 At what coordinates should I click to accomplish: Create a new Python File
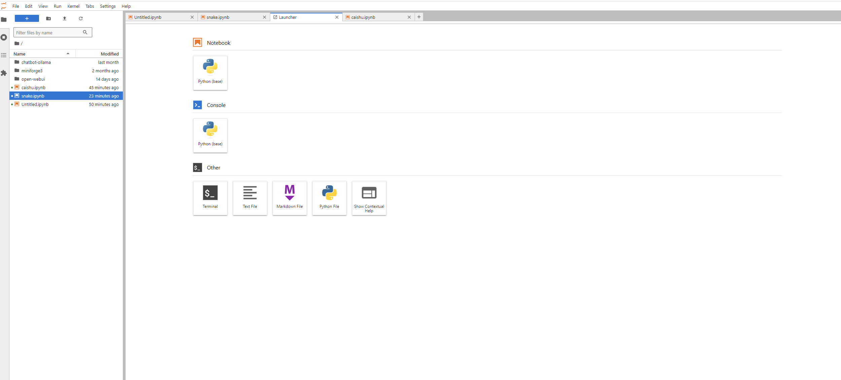click(x=329, y=198)
